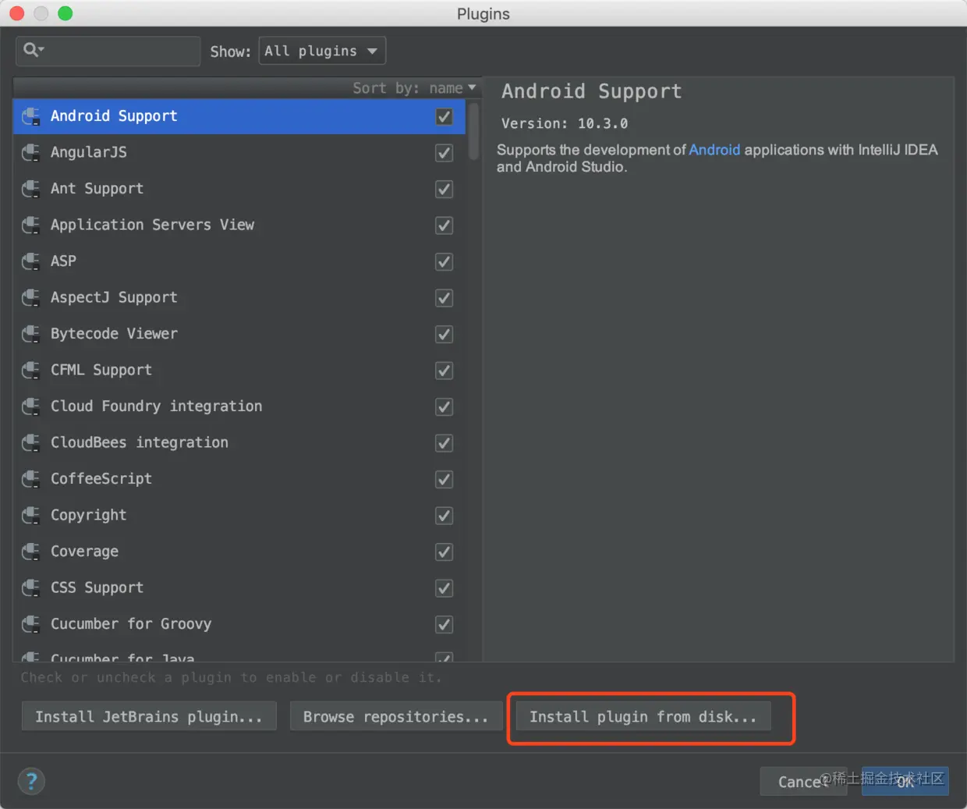
Task: Select the Cloud Foundry integration row
Action: click(x=239, y=406)
